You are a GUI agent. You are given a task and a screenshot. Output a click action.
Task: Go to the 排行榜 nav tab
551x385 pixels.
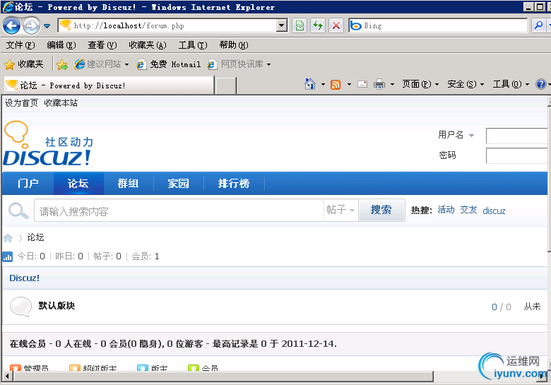[x=234, y=184]
